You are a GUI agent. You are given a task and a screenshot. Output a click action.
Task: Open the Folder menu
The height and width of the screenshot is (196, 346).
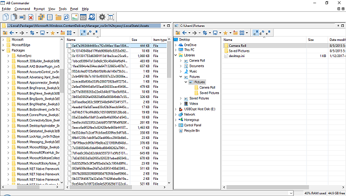(6, 9)
